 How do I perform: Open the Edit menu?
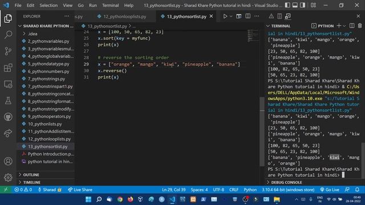[x=30, y=5]
